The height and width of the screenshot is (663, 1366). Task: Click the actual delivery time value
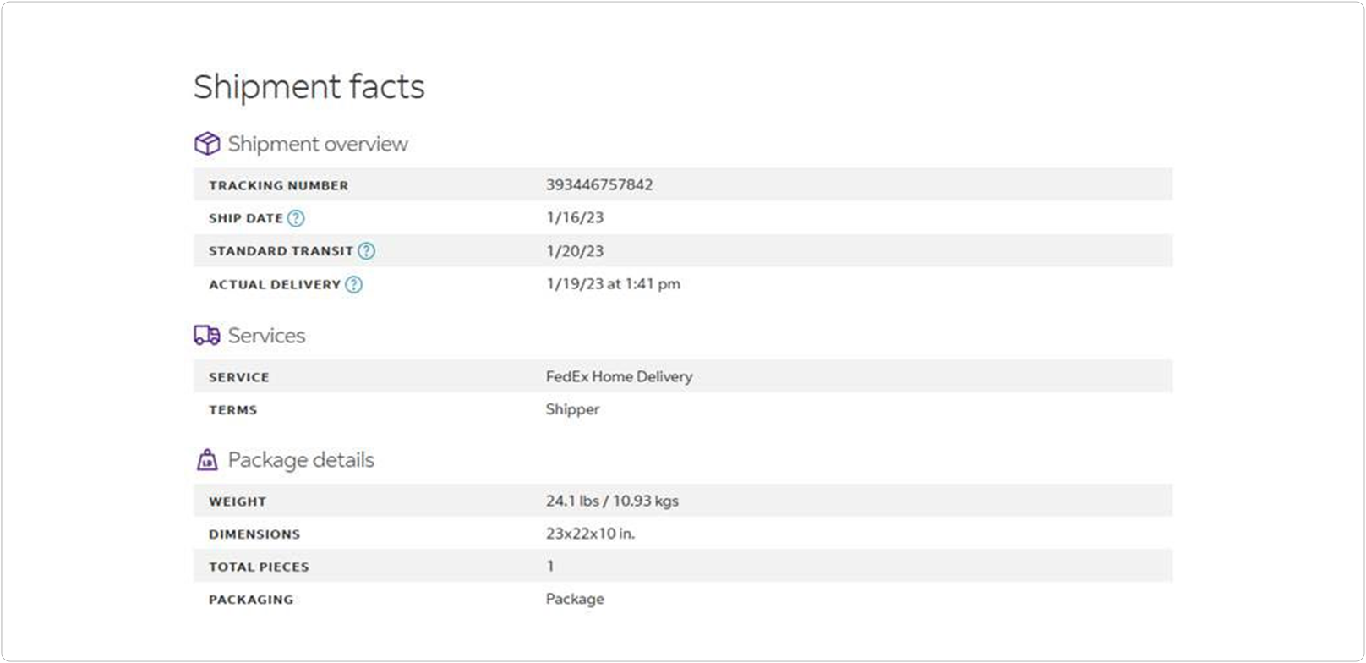coord(613,284)
